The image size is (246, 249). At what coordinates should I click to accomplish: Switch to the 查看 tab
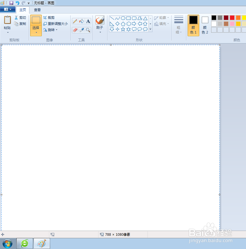(37, 10)
